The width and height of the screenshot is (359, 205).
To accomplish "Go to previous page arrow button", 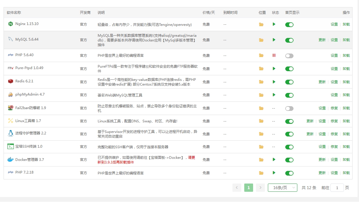I will 237,188.
